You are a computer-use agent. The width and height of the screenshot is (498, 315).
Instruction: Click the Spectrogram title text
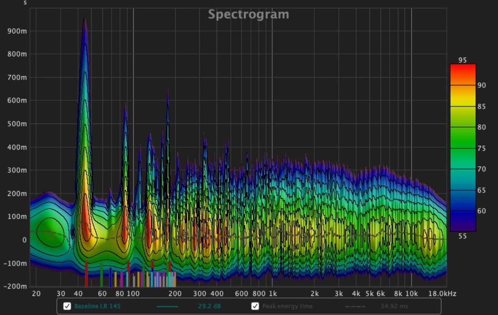(248, 15)
